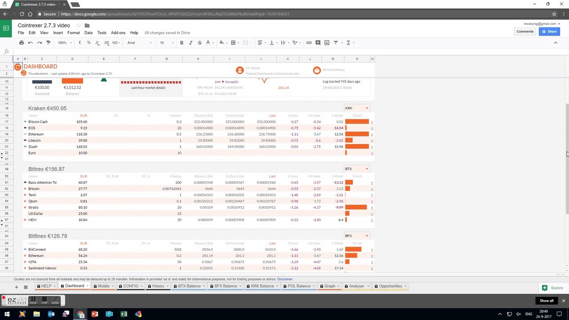Toggle bold formatting
569x320 pixels.
tap(181, 43)
